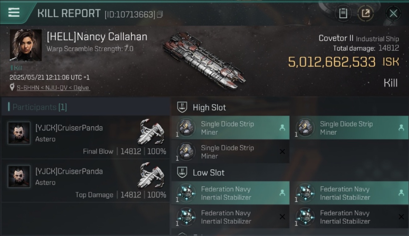
Task: Select the first Single Diode Strip Miner item
Action: pos(230,128)
